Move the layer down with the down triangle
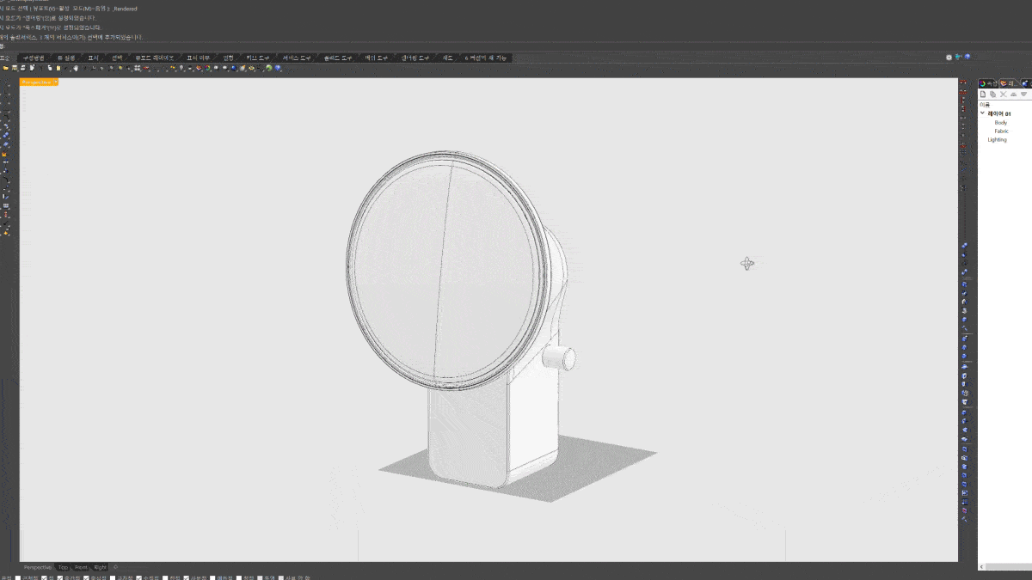This screenshot has width=1032, height=580. coord(1023,94)
